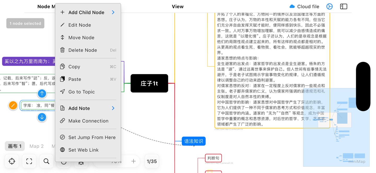
Task: Select the central 庄子1t root node
Action: click(149, 83)
